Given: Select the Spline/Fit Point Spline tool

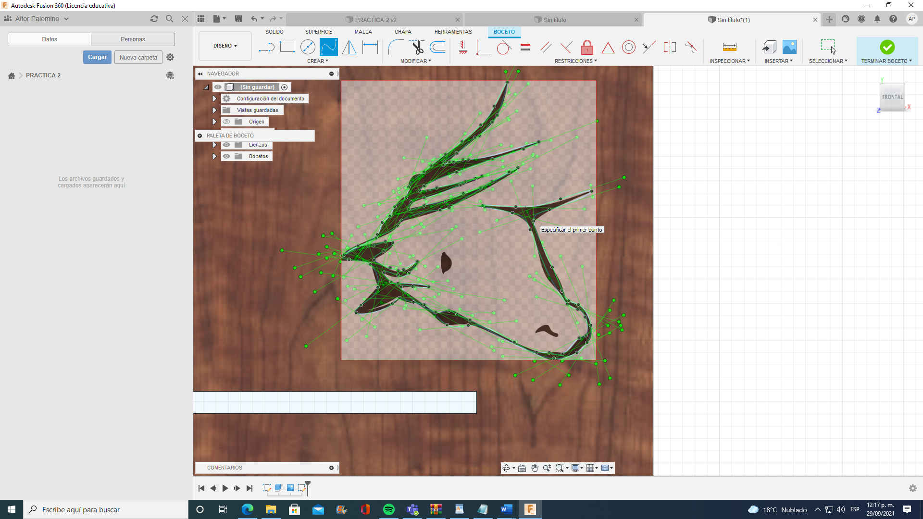Looking at the screenshot, I should tap(328, 47).
